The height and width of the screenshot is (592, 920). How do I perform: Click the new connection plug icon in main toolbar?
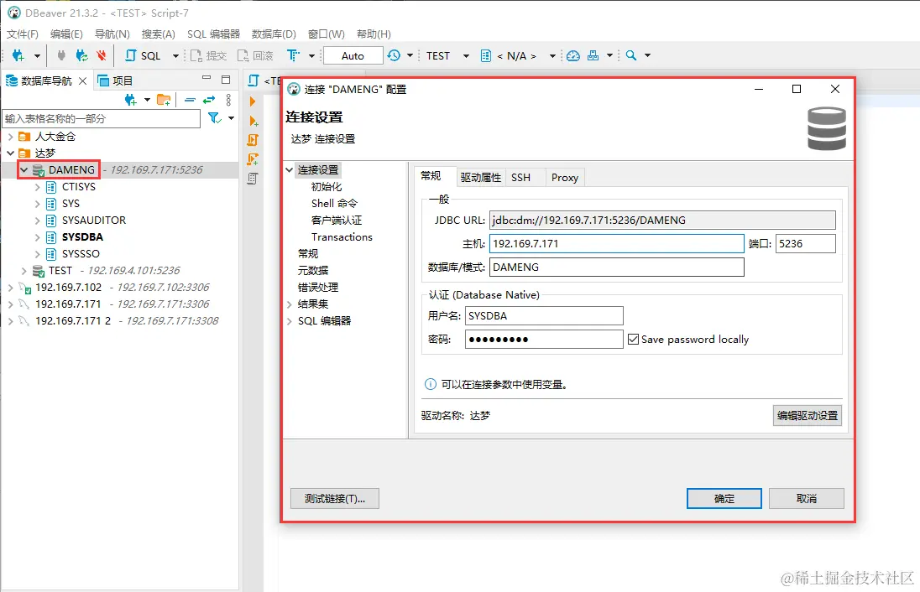coord(18,55)
